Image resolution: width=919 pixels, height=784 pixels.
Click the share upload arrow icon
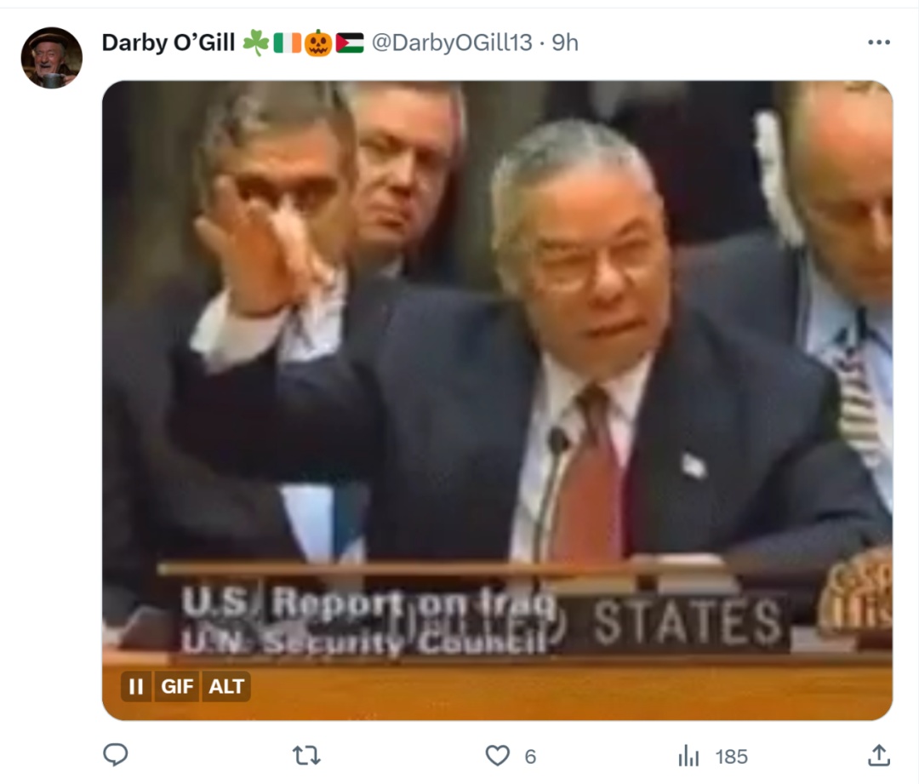878,755
